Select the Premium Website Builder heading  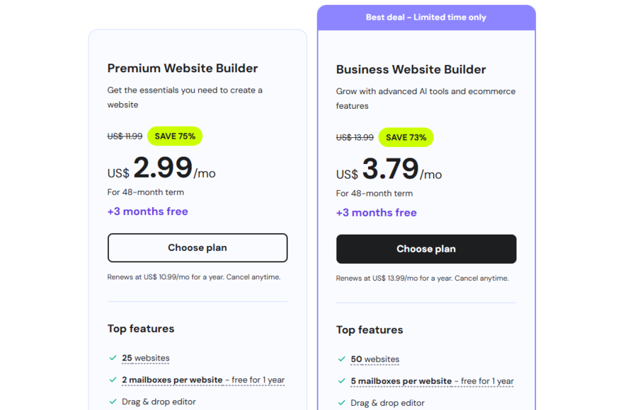click(x=182, y=68)
